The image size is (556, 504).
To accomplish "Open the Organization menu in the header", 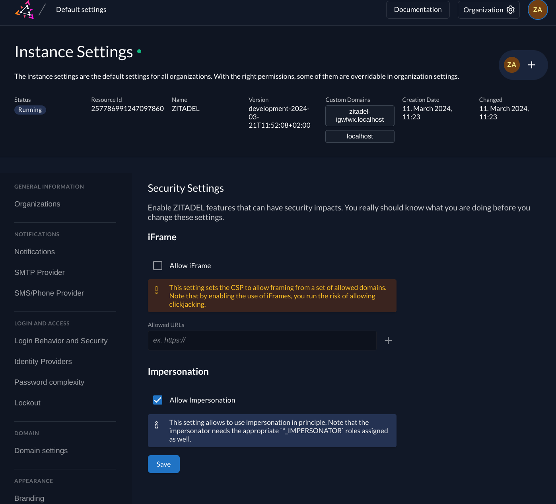I will tap(484, 10).
